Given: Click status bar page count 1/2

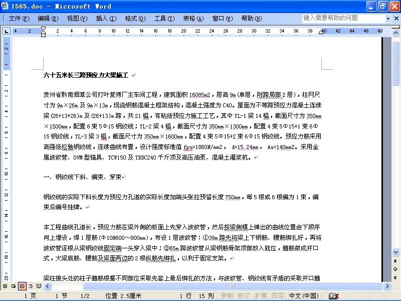Looking at the screenshot, I should coord(85,296).
